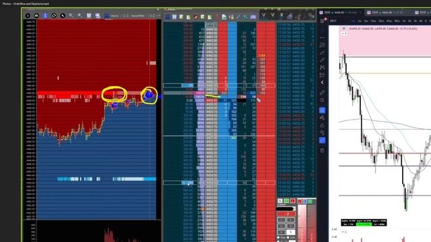Toggle lock all drawings in TradingView sidebar
Screen dimensions: 431x242
pyautogui.click(x=322, y=126)
